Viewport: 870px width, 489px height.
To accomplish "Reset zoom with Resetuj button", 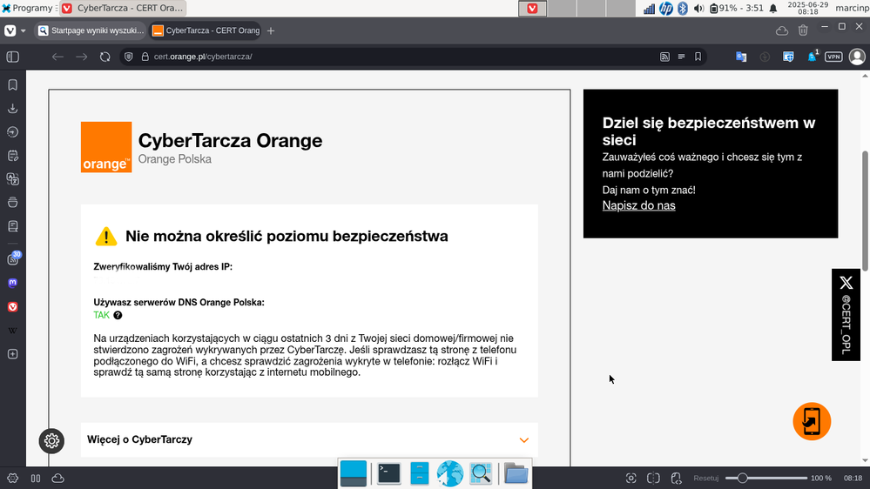I will pos(705,478).
